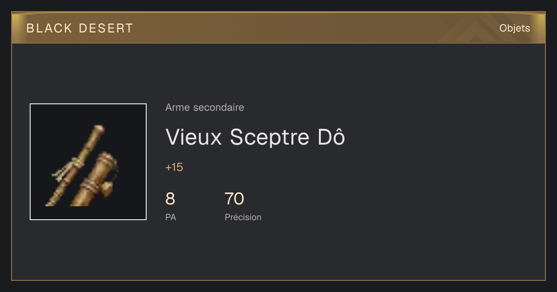Click the thick bamboo tube in the item icon
Screen dimensions: 557x292
(x=93, y=178)
